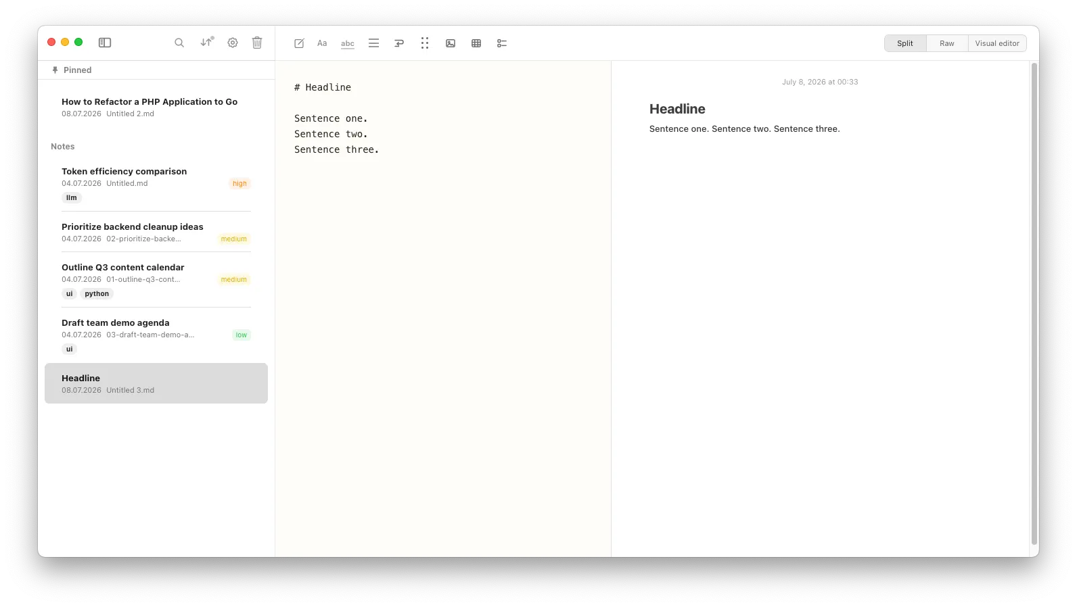Click ui tag under Draft team demo

pyautogui.click(x=69, y=349)
